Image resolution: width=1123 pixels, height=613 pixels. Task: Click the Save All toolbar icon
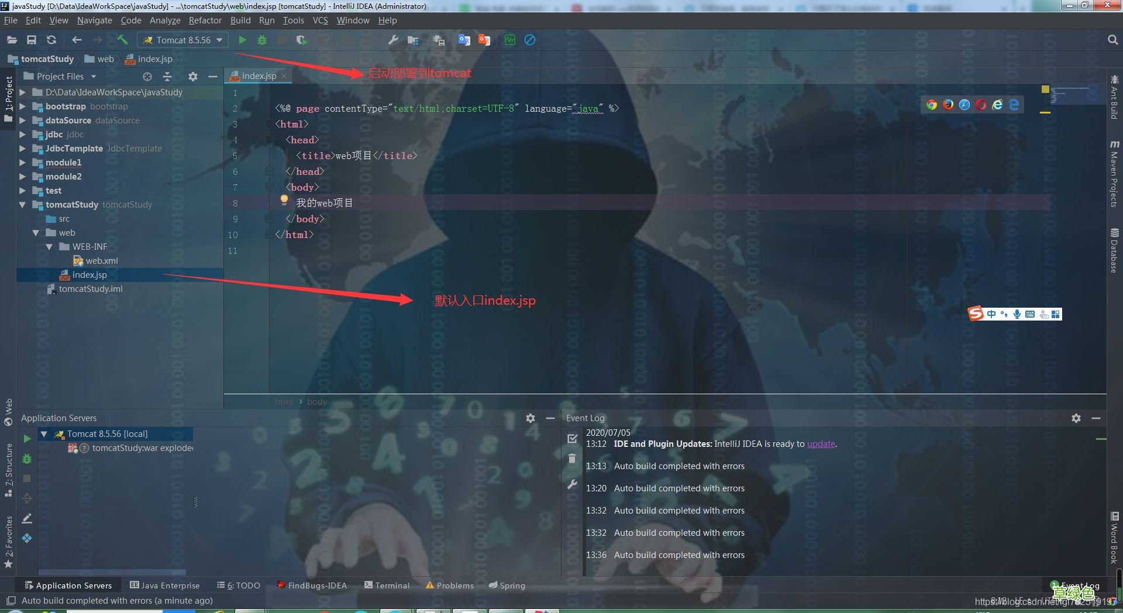(x=32, y=40)
